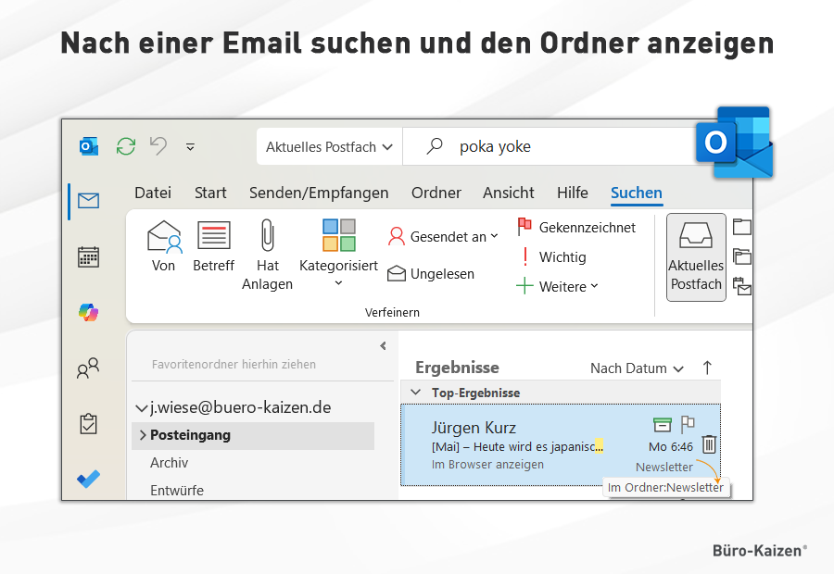This screenshot has width=834, height=574.
Task: Open the Datei tab
Action: coord(153,193)
